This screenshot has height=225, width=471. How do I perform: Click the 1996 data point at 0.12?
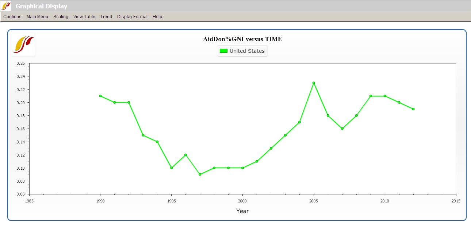(x=185, y=155)
